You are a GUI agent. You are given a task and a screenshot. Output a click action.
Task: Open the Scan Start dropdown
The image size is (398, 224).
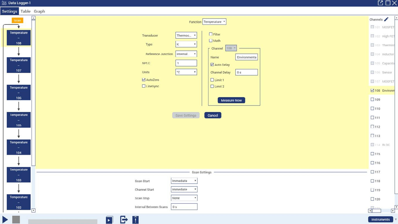coord(184,181)
